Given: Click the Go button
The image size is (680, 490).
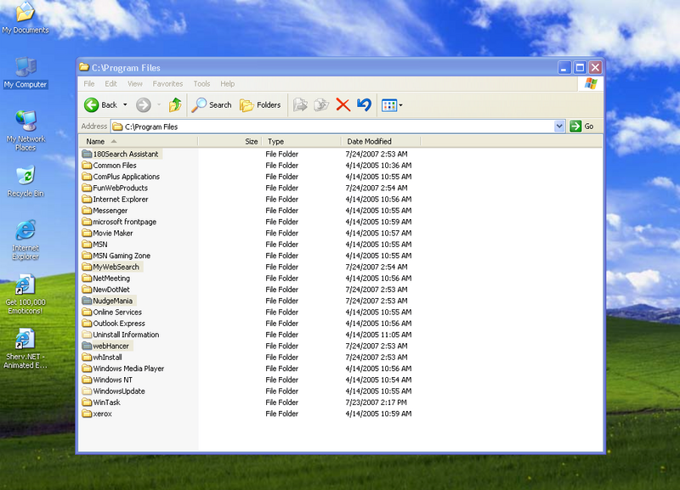Looking at the screenshot, I should (x=582, y=126).
